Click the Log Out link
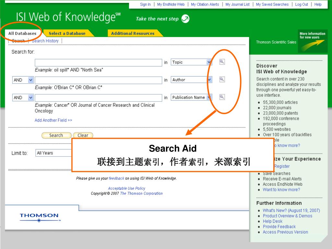Viewport: 332px width, 249px height. (x=302, y=4)
